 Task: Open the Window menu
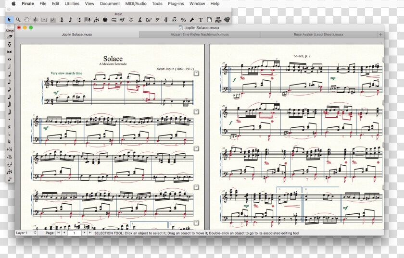click(x=197, y=4)
